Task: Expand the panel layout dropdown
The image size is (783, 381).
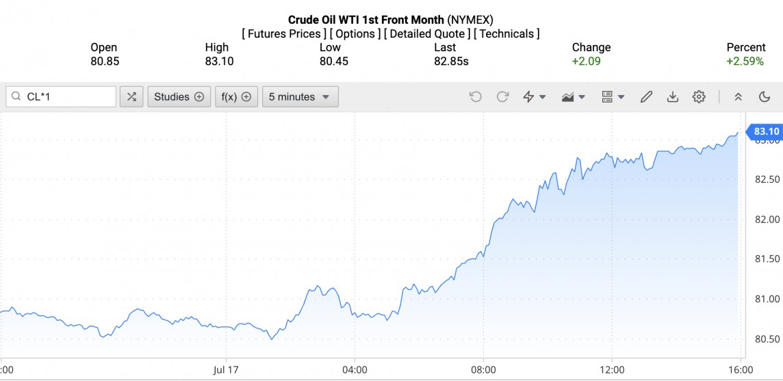Action: [613, 97]
